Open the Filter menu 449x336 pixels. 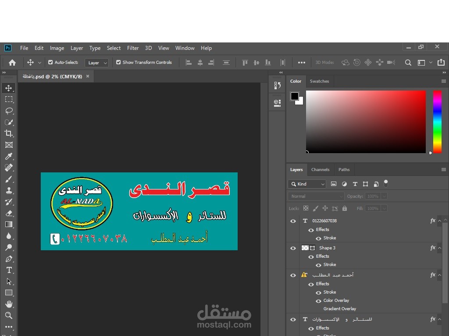coord(133,48)
